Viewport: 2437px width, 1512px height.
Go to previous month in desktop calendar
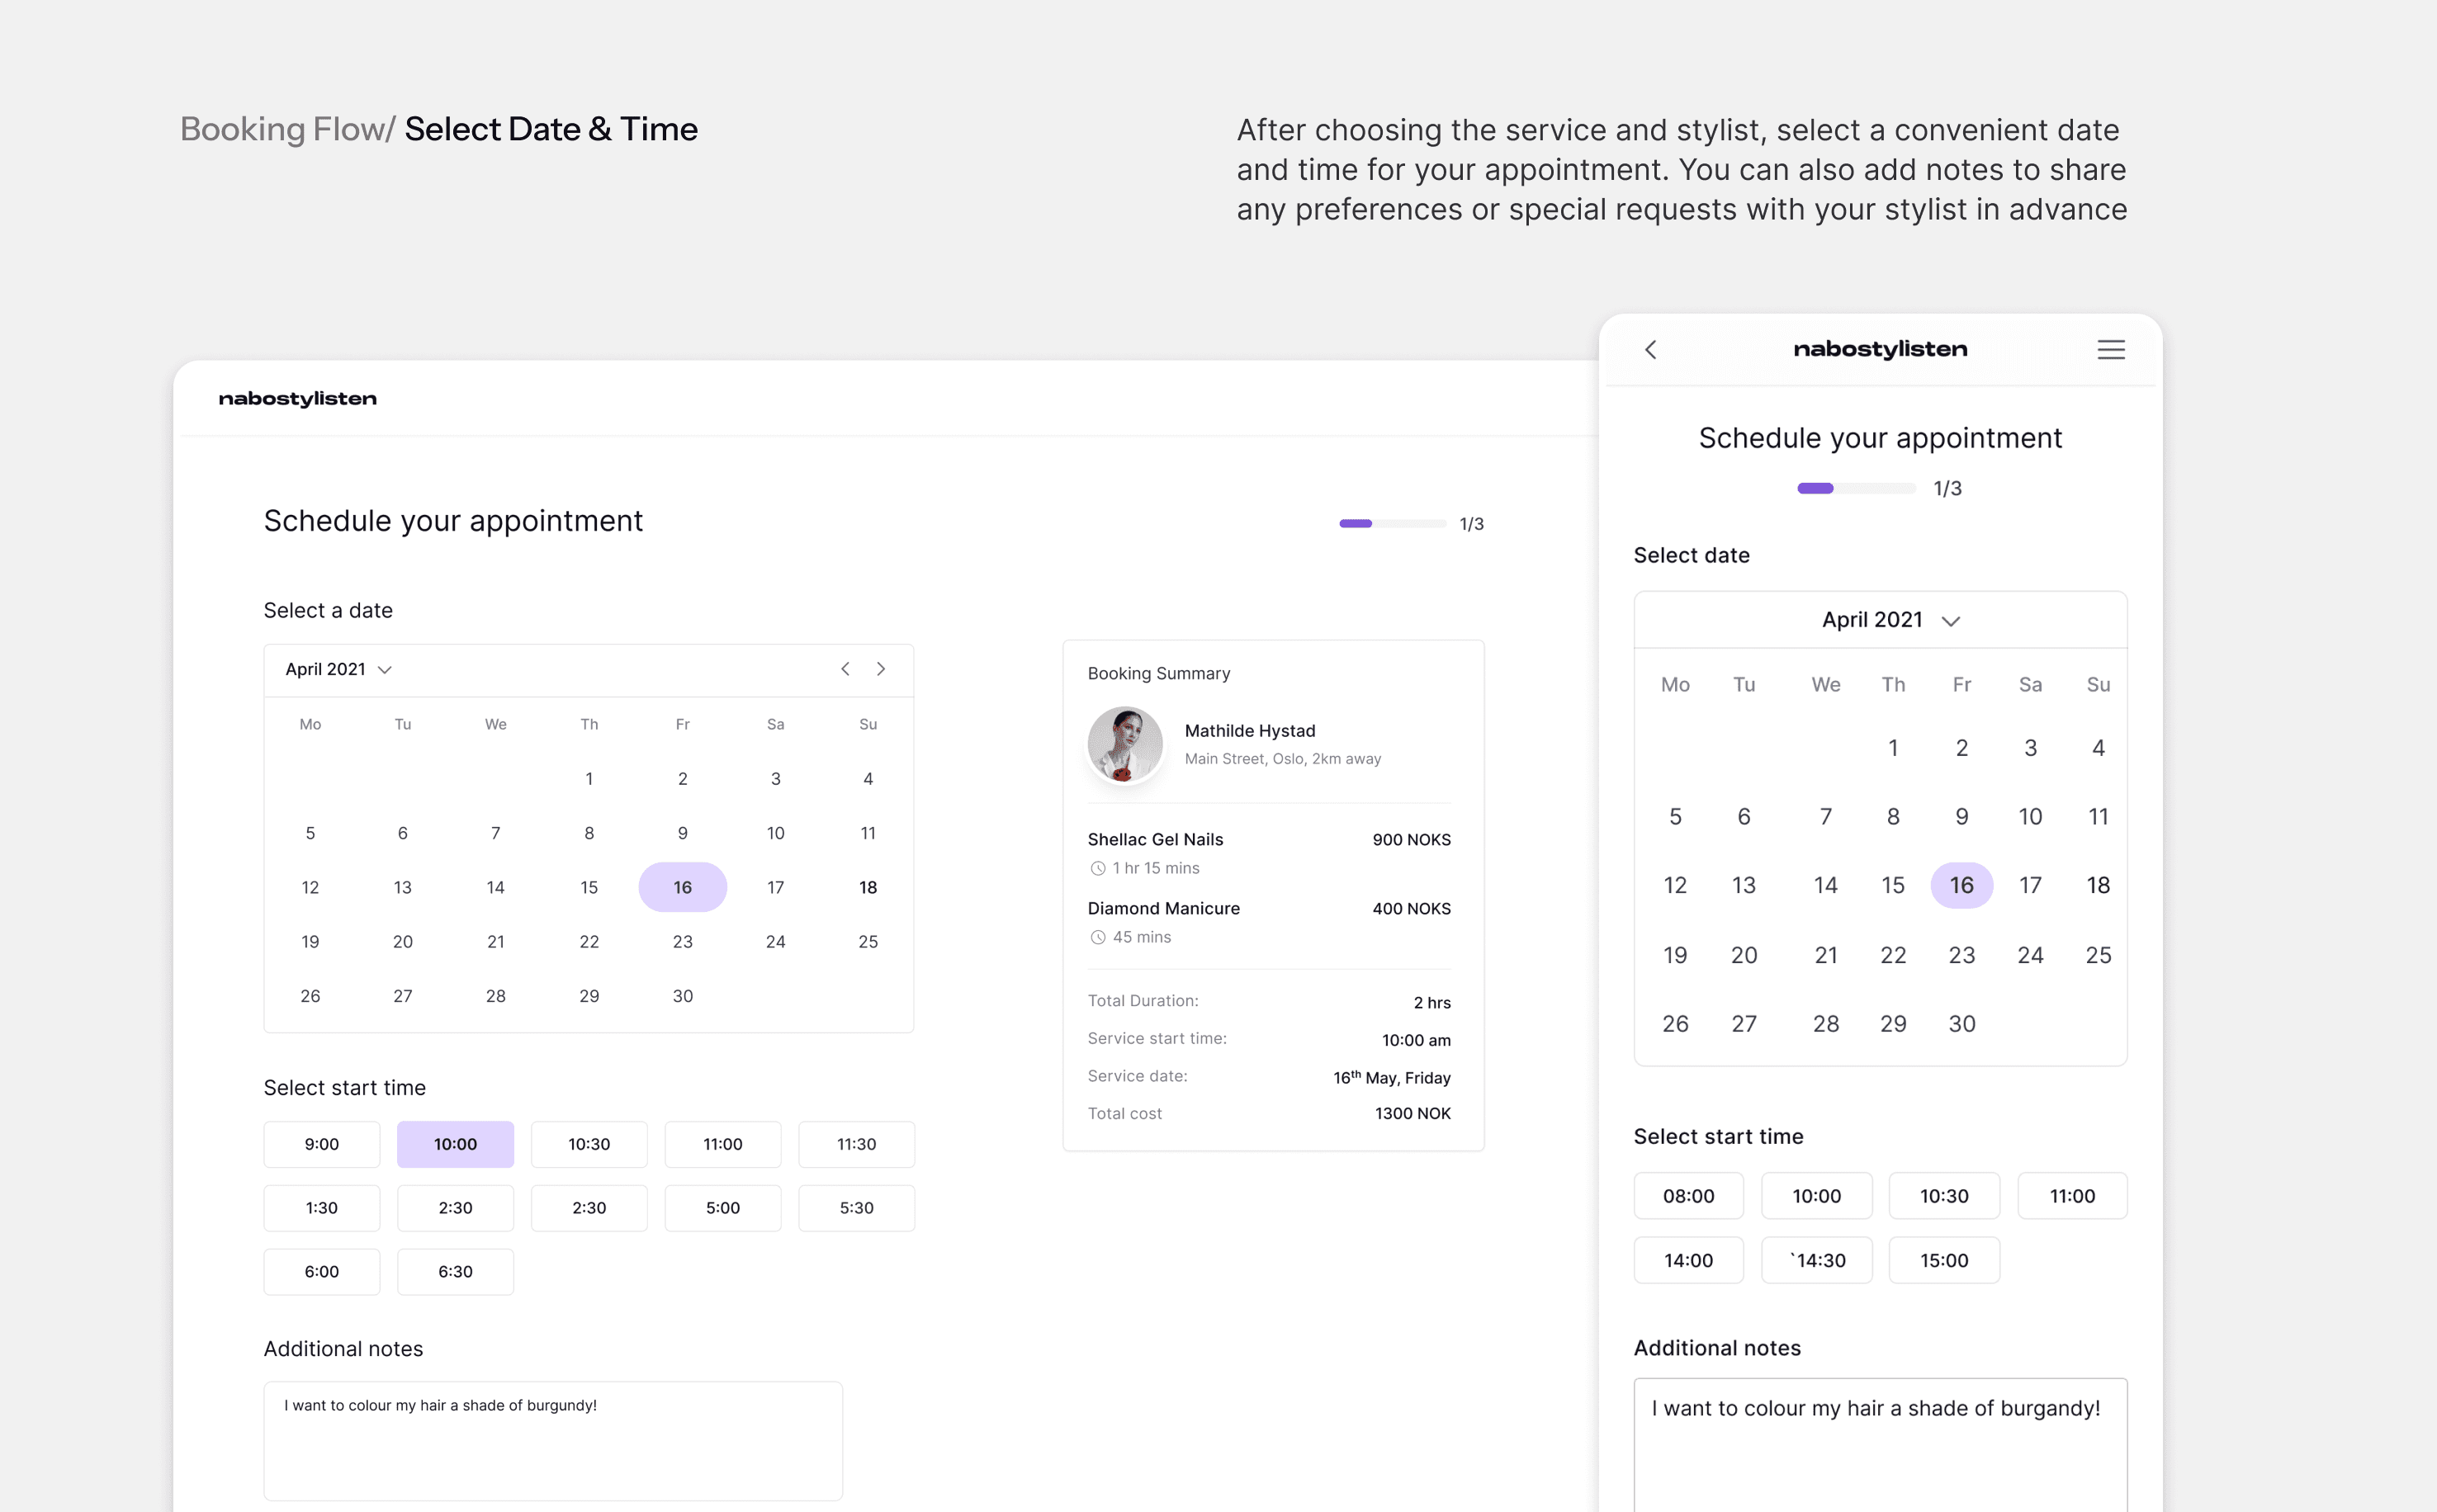click(845, 669)
